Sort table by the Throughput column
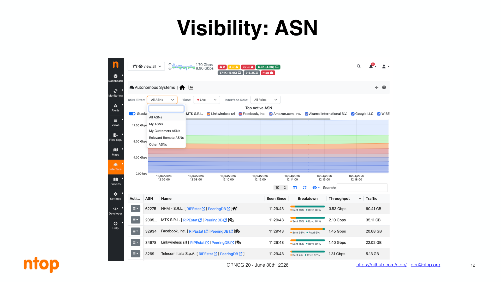Image resolution: width=501 pixels, height=282 pixels. tap(345, 198)
